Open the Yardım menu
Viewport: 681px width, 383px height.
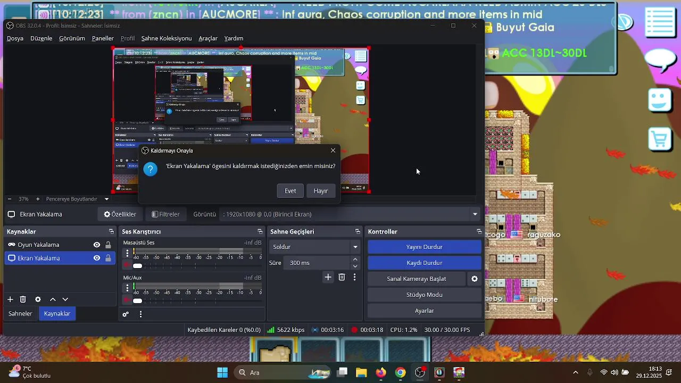[234, 38]
